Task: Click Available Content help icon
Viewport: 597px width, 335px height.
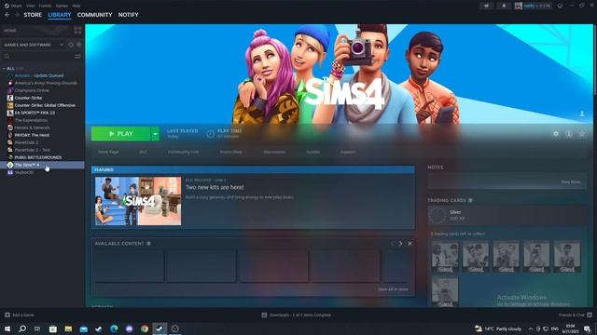Action: pos(148,244)
